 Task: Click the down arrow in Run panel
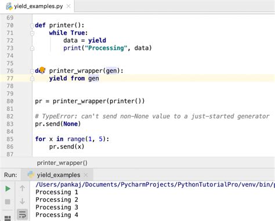tap(22, 201)
